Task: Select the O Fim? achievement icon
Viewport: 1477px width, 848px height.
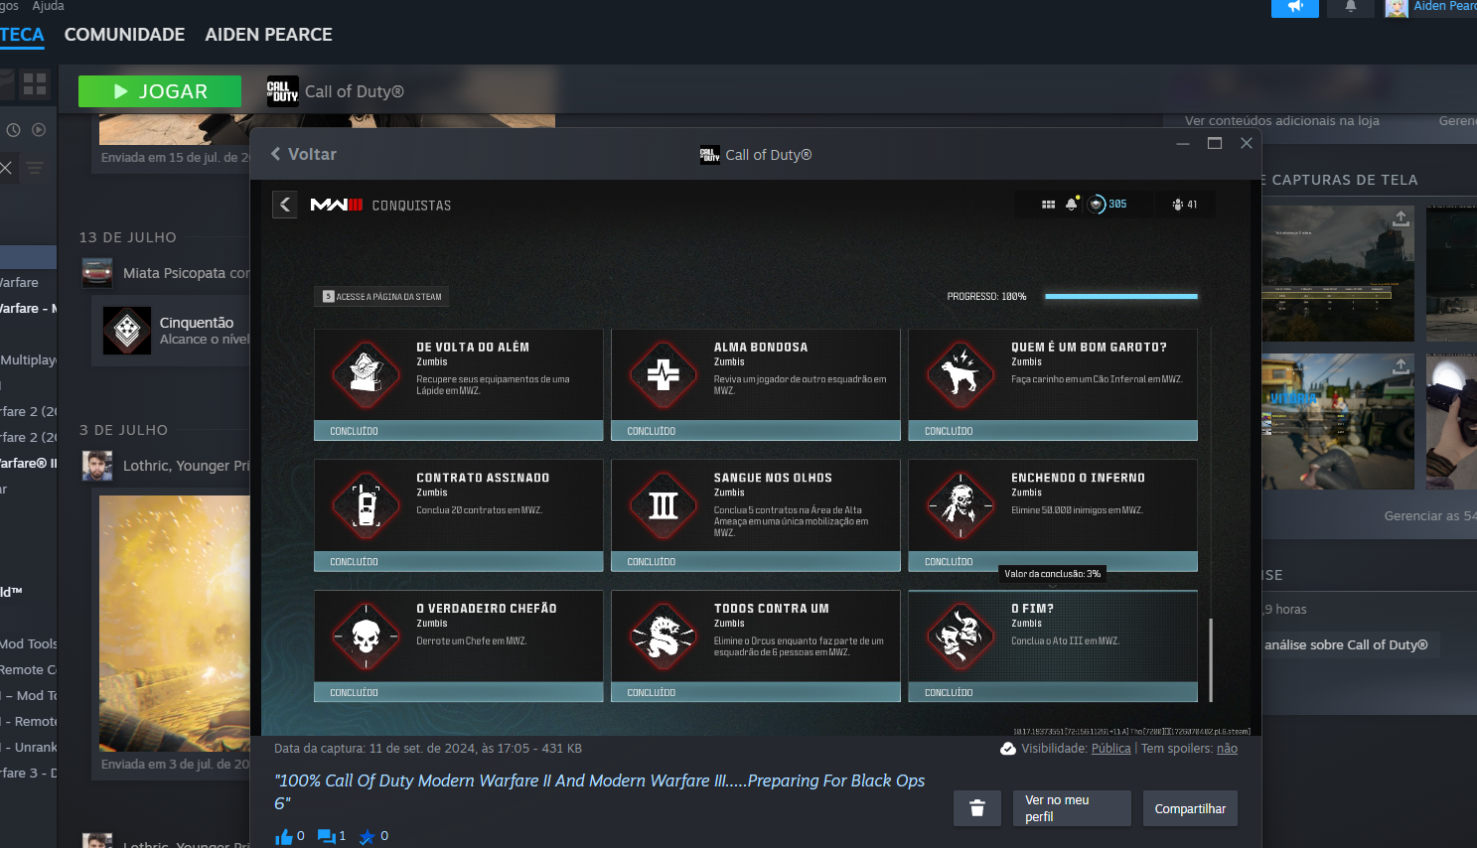Action: click(960, 636)
